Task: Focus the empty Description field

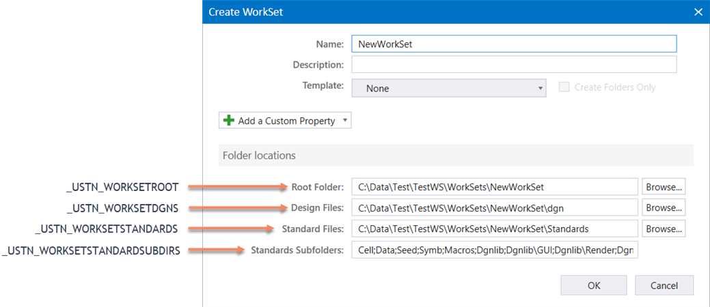Action: click(x=513, y=65)
